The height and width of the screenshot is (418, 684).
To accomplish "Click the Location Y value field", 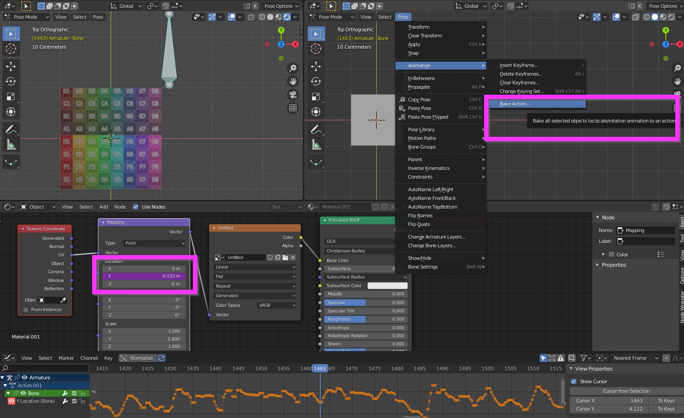I will [144, 276].
